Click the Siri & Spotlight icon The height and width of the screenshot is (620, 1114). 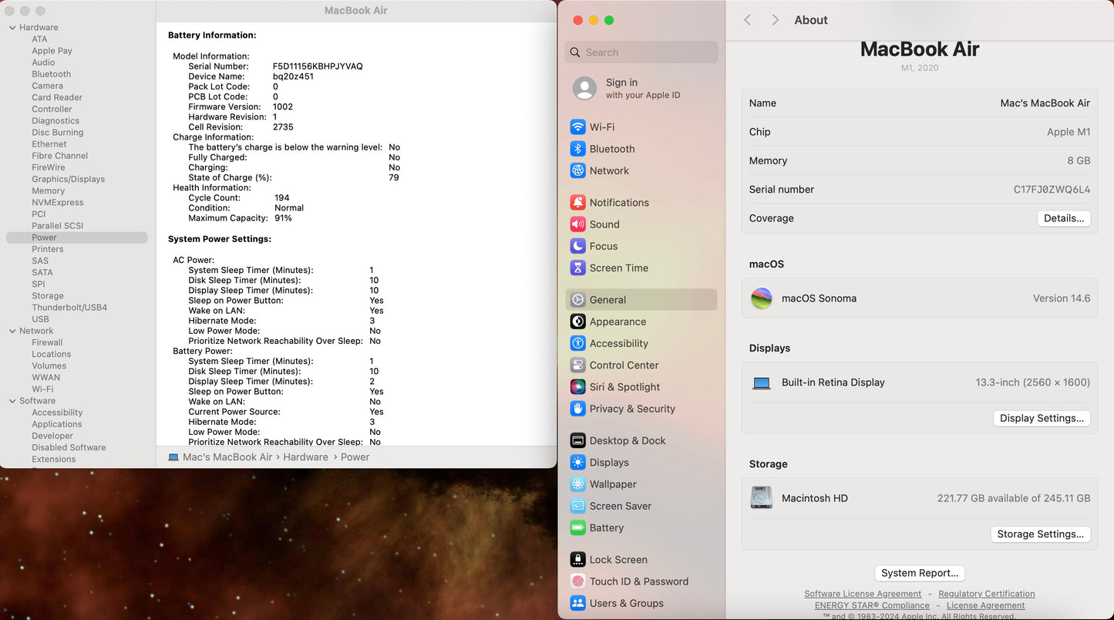click(577, 387)
